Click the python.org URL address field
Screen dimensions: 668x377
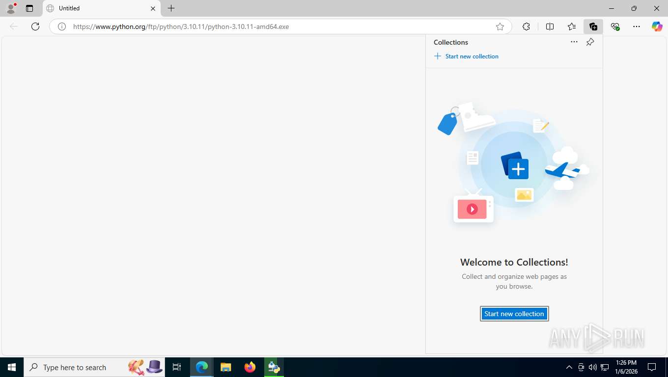coord(280,27)
